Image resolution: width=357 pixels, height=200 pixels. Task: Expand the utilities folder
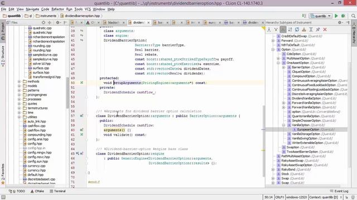pyautogui.click(x=20, y=117)
